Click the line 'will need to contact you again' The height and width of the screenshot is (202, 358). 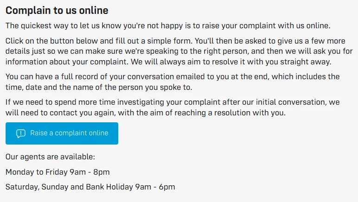(x=146, y=113)
